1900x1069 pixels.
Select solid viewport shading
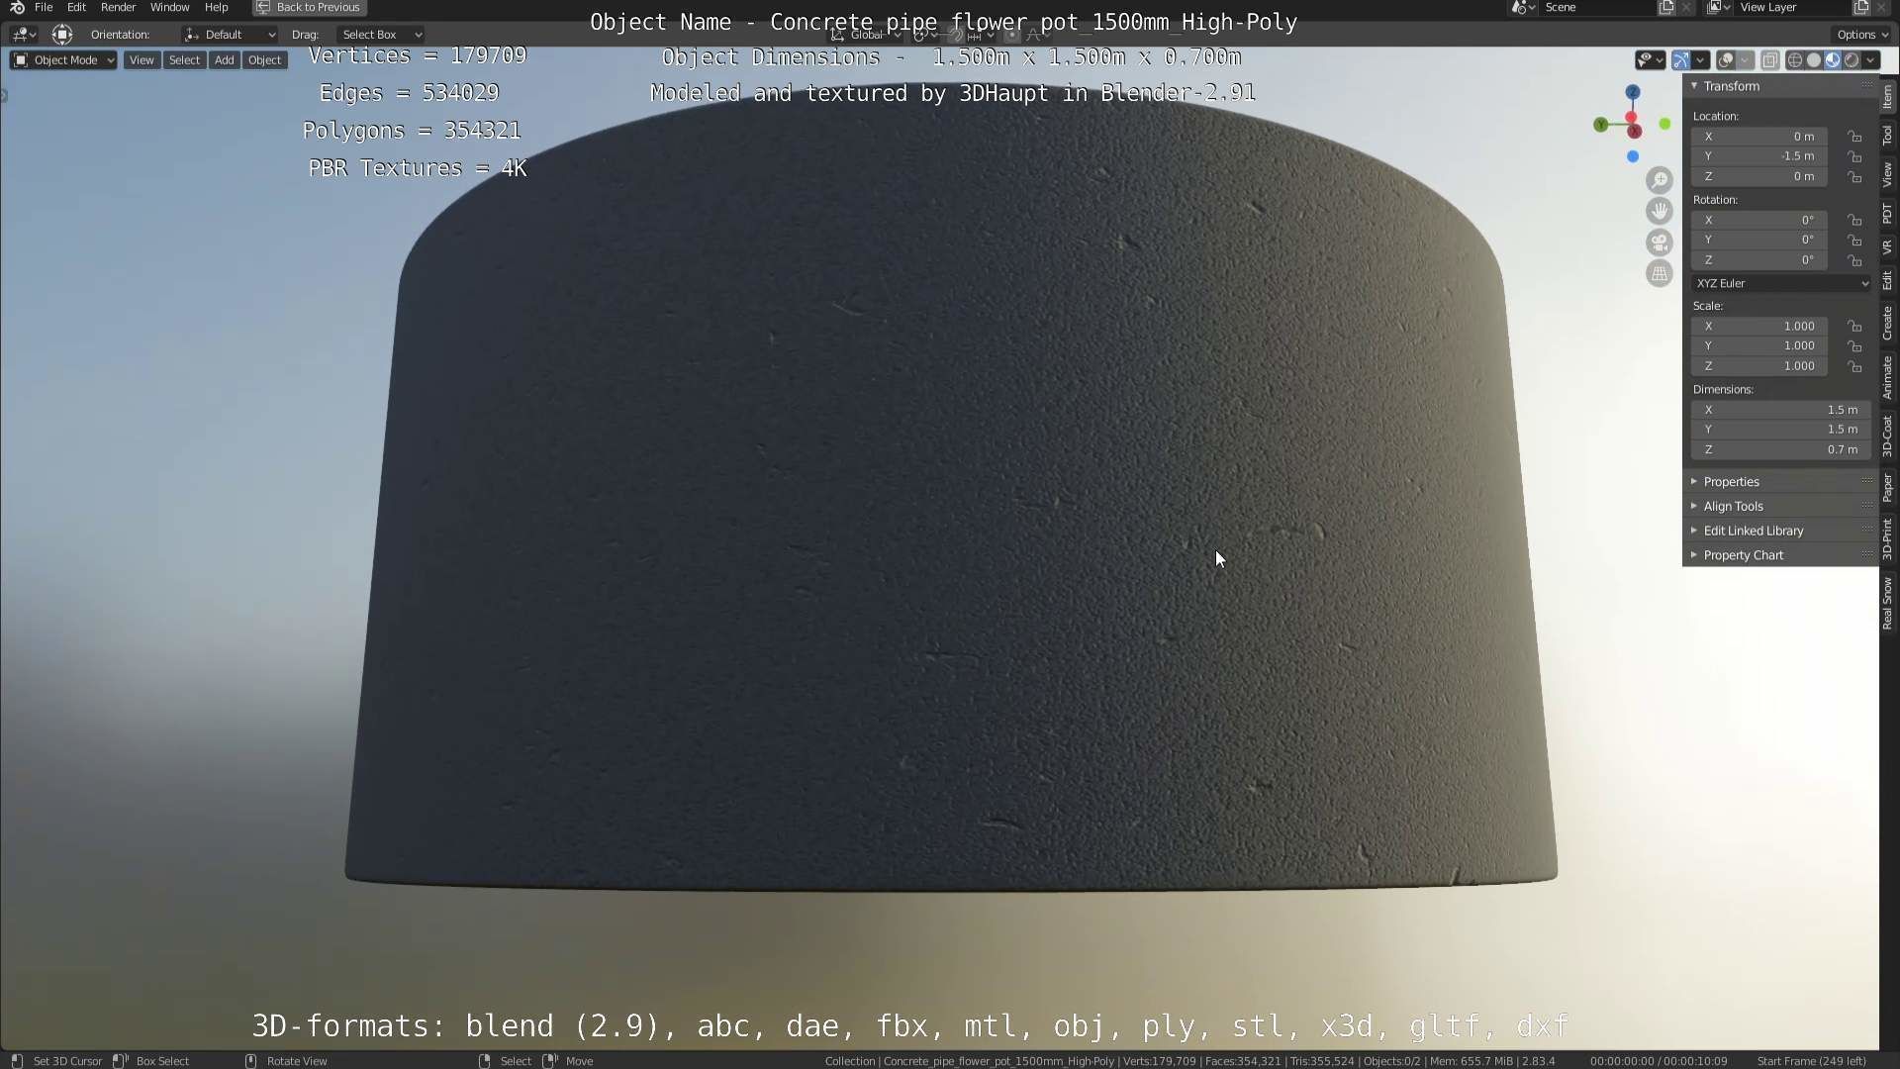coord(1813,60)
